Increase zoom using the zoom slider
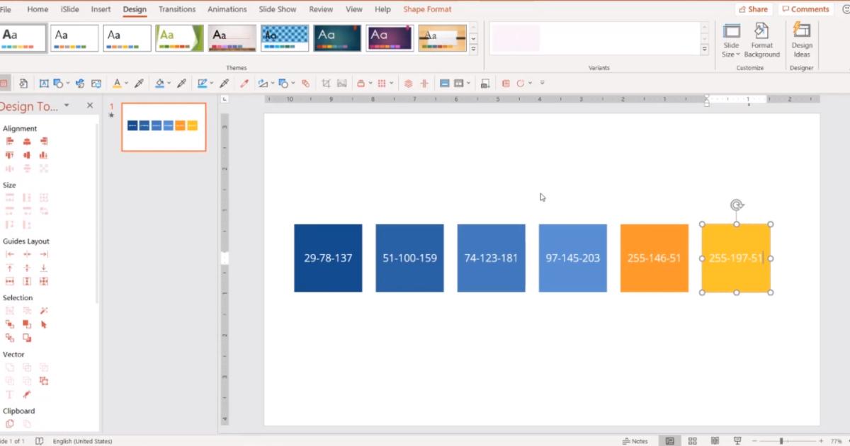850x446 pixels. coord(820,440)
